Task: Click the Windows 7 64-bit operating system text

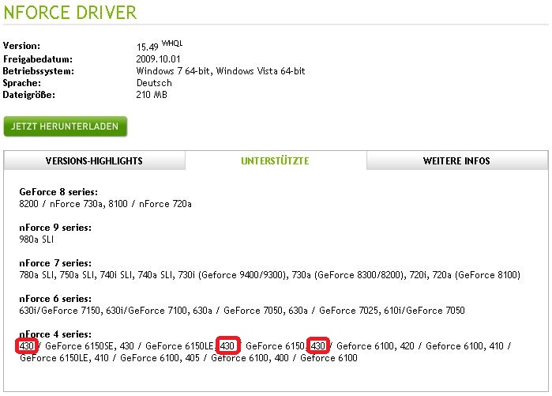Action: (x=174, y=71)
